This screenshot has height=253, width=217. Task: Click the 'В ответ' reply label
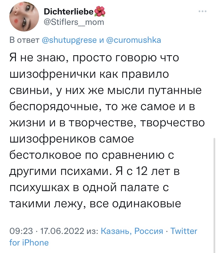24,40
